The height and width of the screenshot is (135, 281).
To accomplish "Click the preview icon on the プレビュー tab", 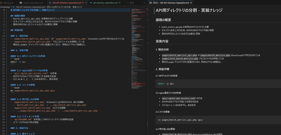I will pos(150,3).
